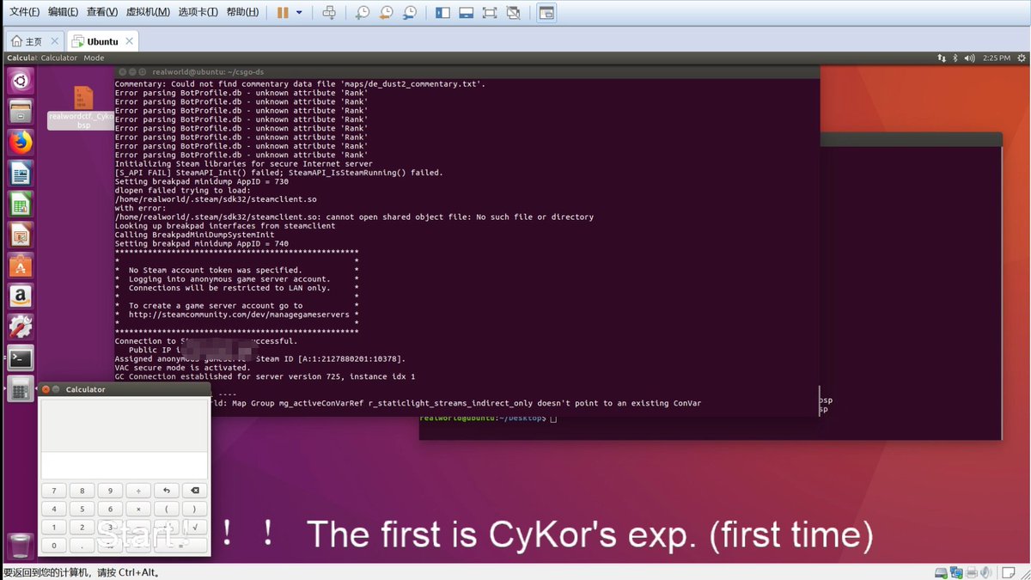Click the calculator backspace key
Image resolution: width=1031 pixels, height=580 pixels.
coord(195,491)
